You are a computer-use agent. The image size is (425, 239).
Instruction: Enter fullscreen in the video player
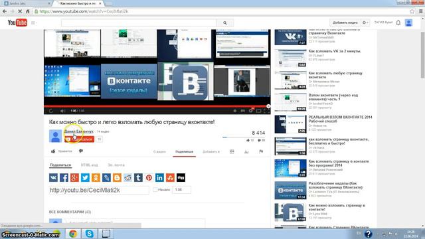point(266,111)
